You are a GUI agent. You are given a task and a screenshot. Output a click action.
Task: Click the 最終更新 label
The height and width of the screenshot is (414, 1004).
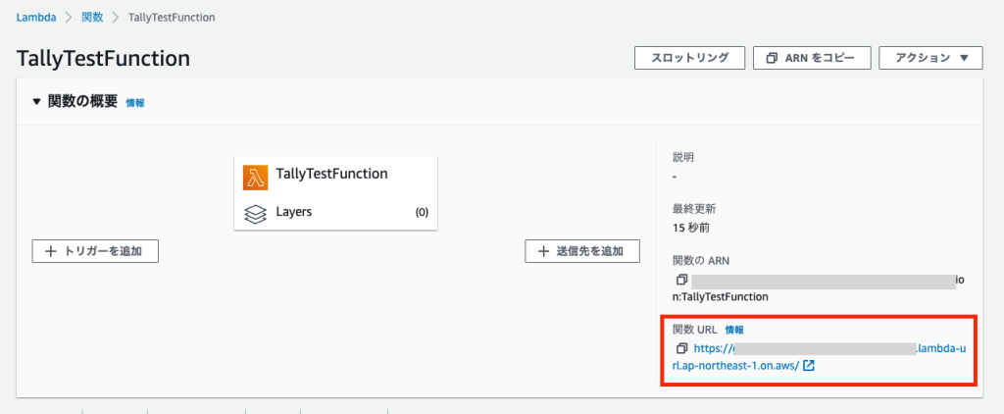coord(694,209)
